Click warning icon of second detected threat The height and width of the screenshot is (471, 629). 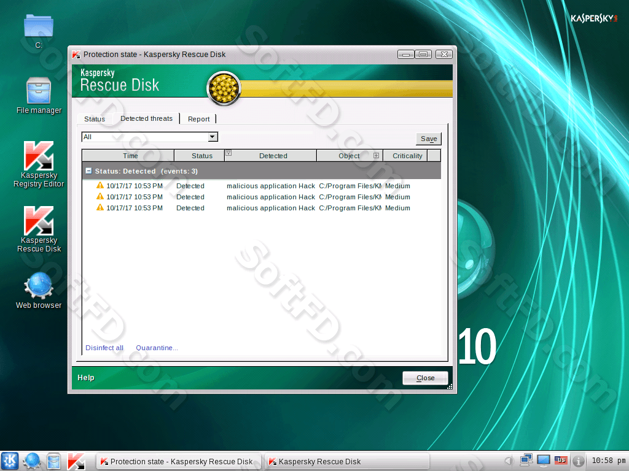100,196
